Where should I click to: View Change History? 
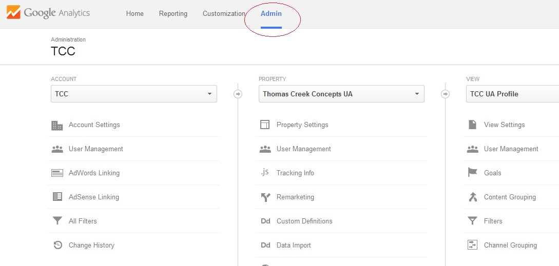91,245
